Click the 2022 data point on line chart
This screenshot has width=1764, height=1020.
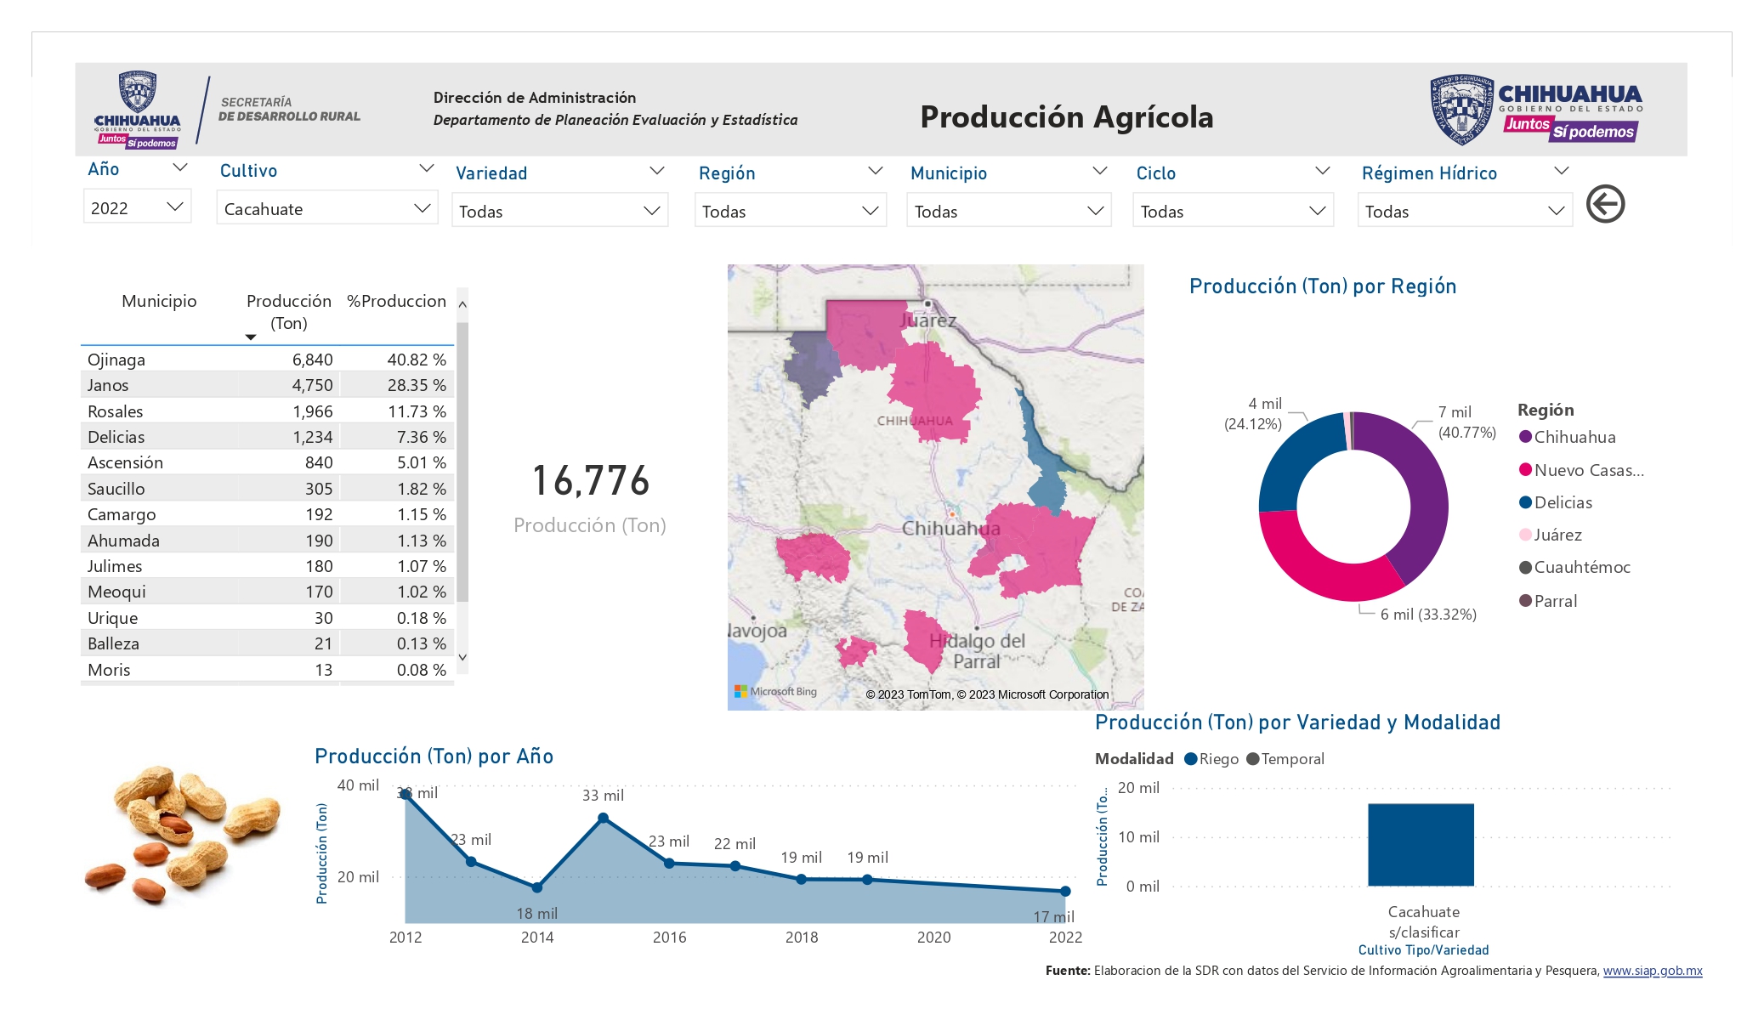point(1065,891)
